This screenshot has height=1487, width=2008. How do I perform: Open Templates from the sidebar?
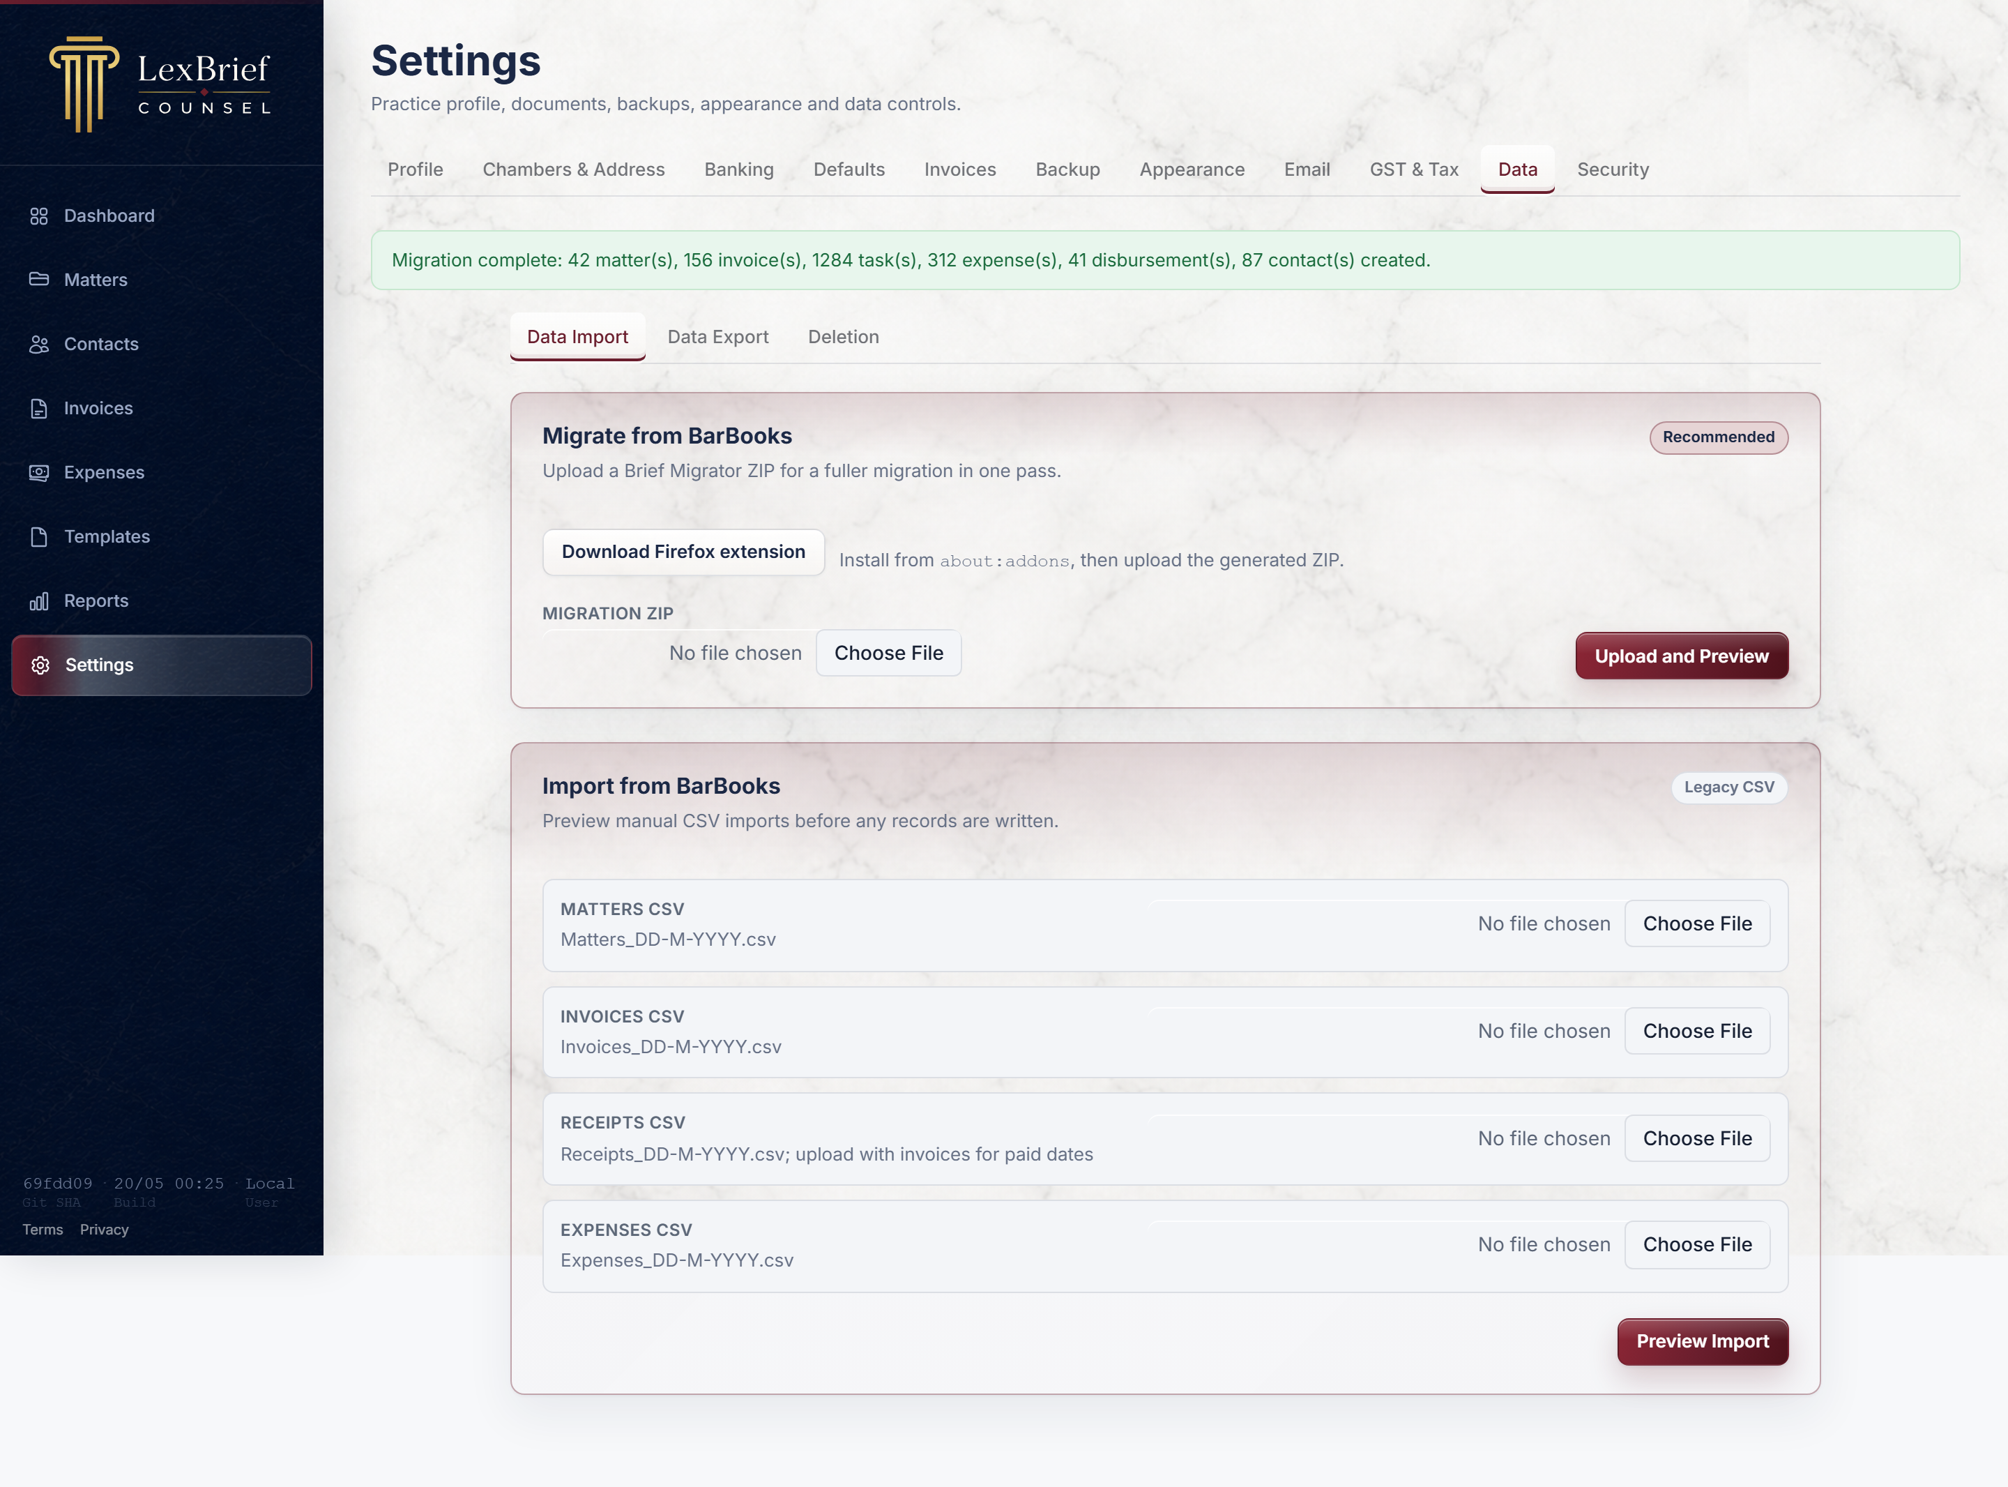[162, 536]
